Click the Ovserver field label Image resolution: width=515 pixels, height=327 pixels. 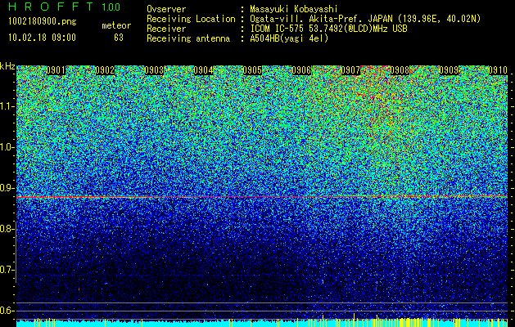click(166, 10)
